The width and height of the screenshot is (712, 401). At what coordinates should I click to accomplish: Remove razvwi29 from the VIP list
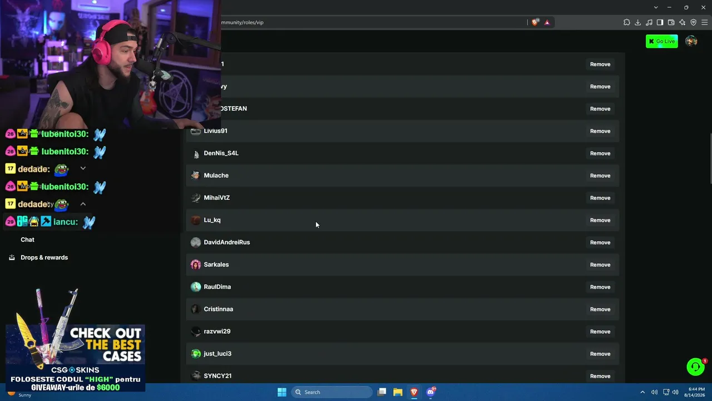click(x=600, y=331)
